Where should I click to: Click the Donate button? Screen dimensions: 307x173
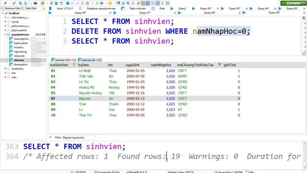[293, 3]
